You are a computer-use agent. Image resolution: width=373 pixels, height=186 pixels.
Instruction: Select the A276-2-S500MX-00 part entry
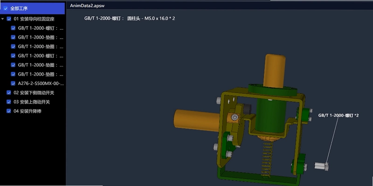click(41, 83)
